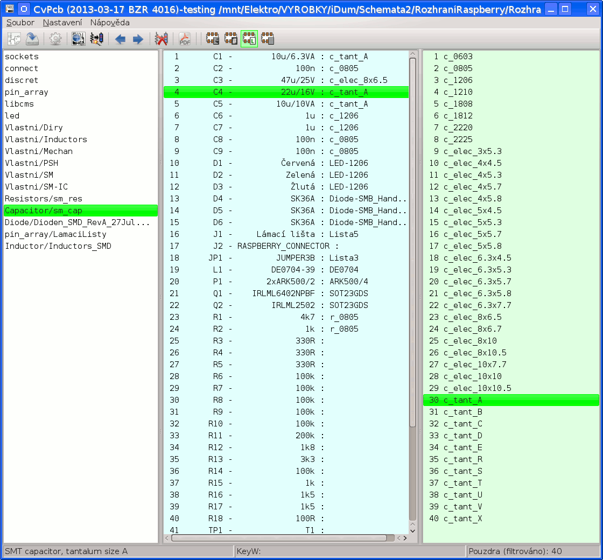Screen dimensions: 603x560
Task: Open the configuration gear icon
Action: point(55,39)
